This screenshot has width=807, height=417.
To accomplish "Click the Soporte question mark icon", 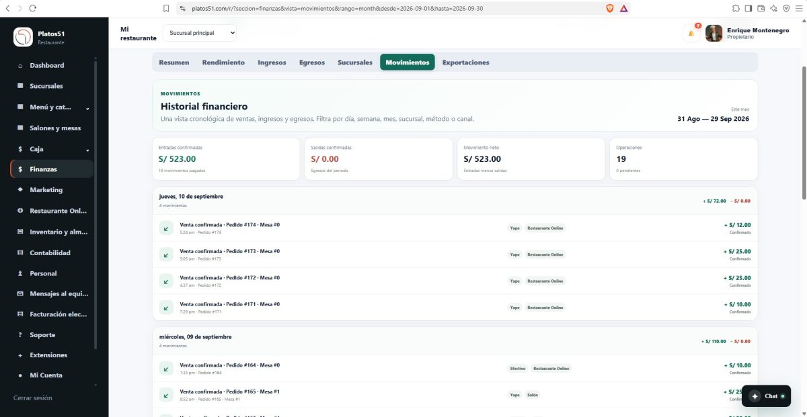I will pyautogui.click(x=20, y=334).
